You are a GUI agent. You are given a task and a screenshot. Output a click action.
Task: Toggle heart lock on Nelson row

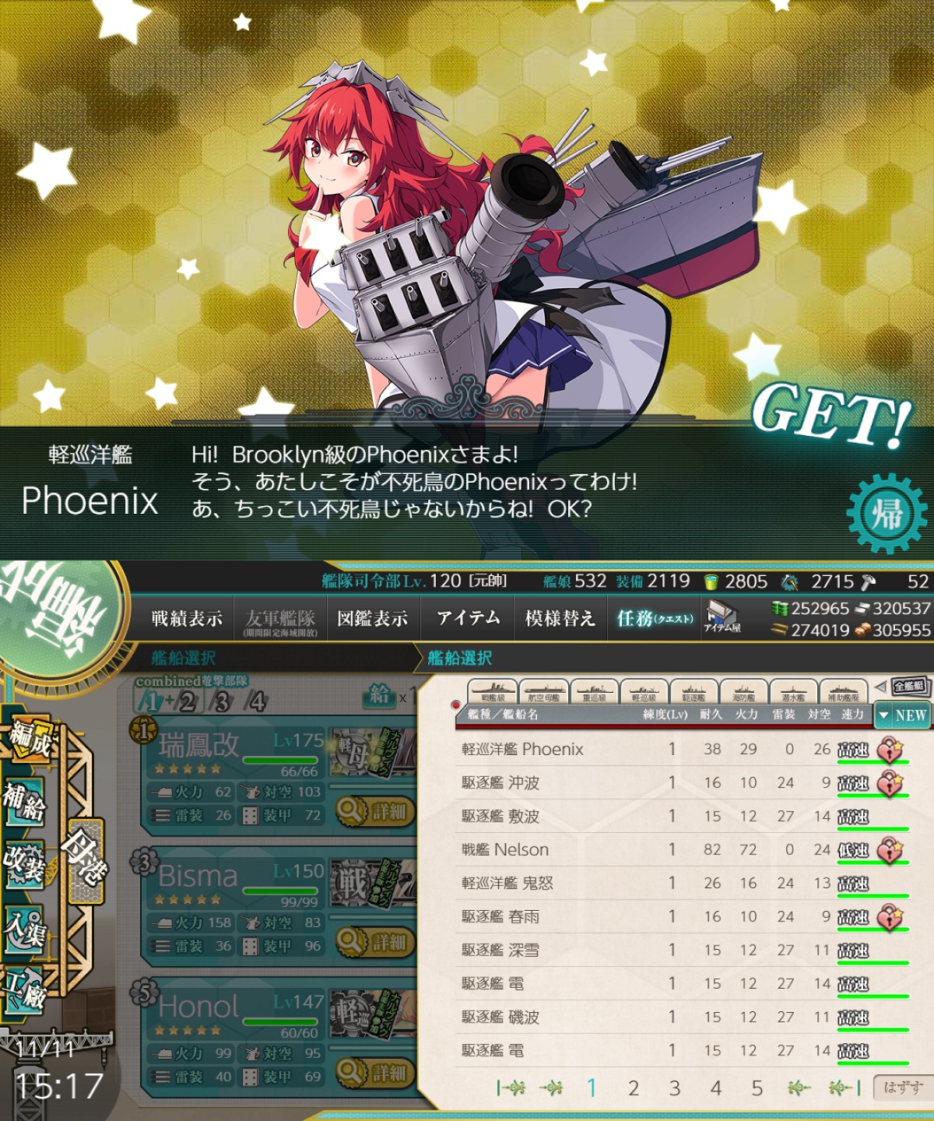[890, 850]
